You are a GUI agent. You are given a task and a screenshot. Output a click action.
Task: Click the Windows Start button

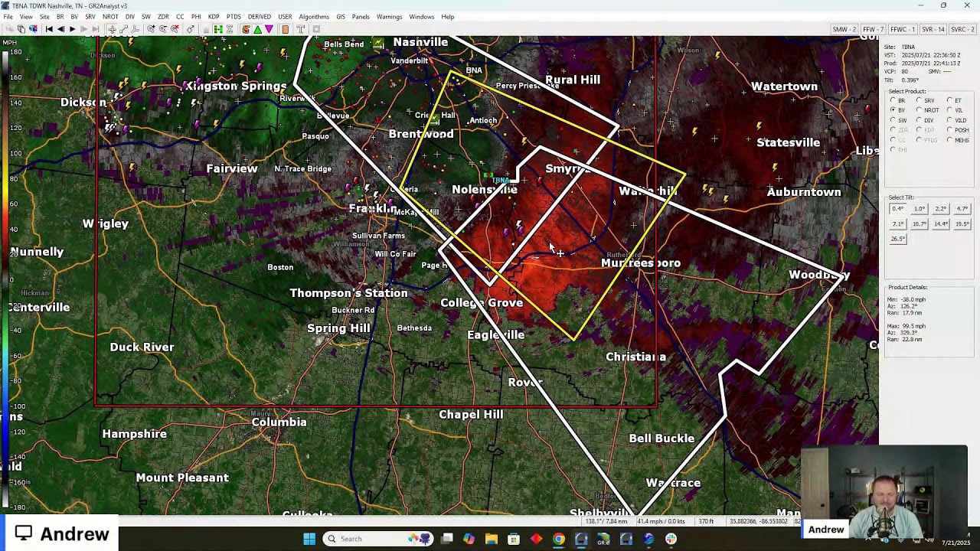(x=309, y=539)
